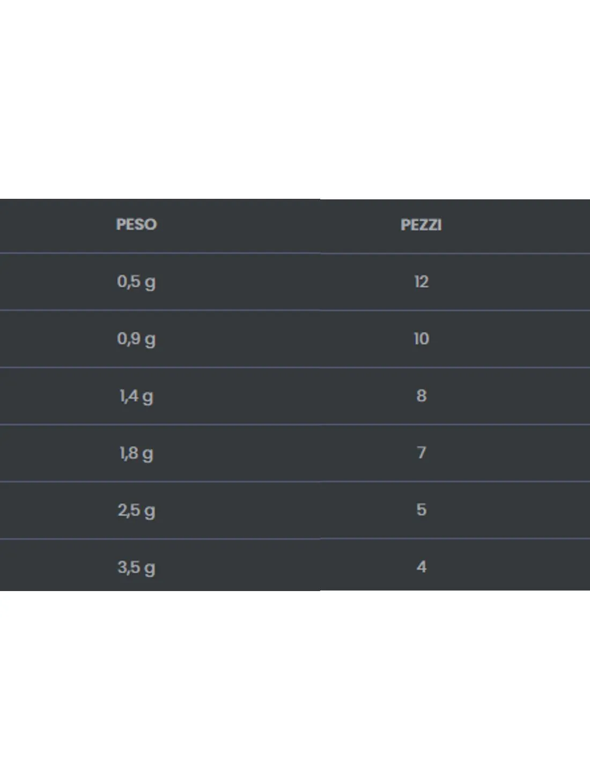Click the letter g after 3,5

point(150,569)
